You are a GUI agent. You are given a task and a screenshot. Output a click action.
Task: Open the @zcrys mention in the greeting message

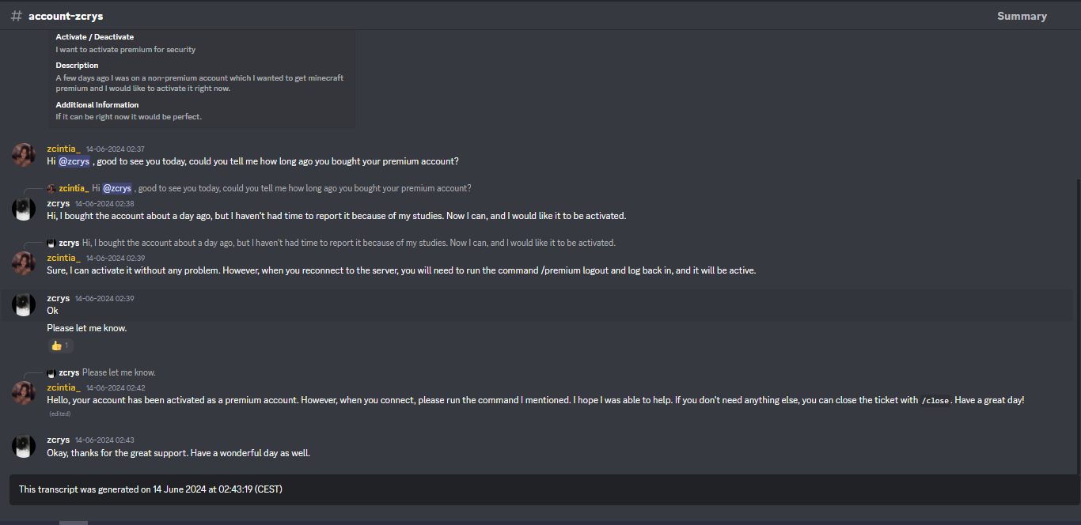(74, 161)
